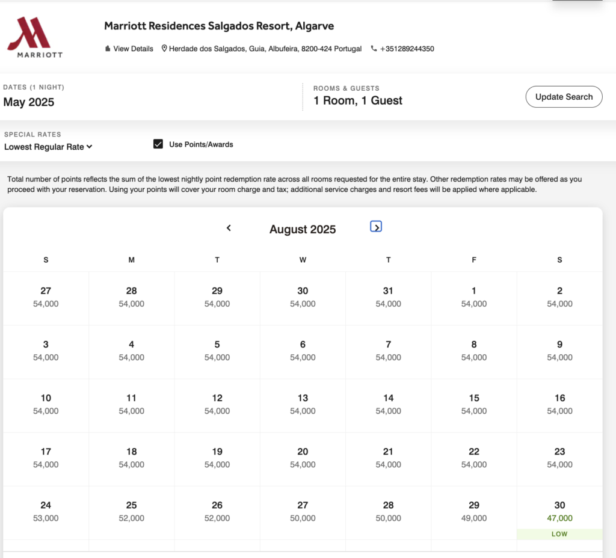Viewport: 616px width, 558px height.
Task: Select Wednesday July 30 in first row
Action: tap(303, 298)
